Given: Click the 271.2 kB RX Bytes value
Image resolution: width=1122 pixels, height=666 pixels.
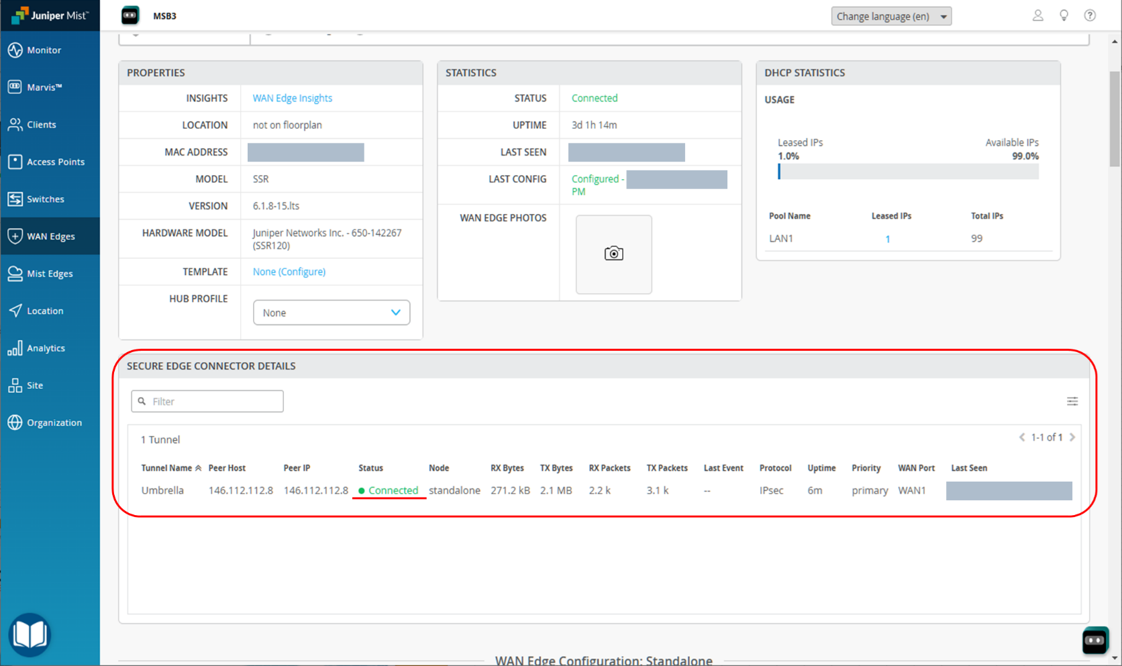Looking at the screenshot, I should coord(510,490).
